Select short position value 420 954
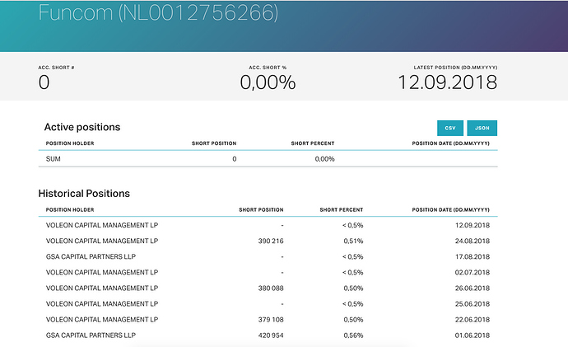568x347 pixels. click(271, 335)
